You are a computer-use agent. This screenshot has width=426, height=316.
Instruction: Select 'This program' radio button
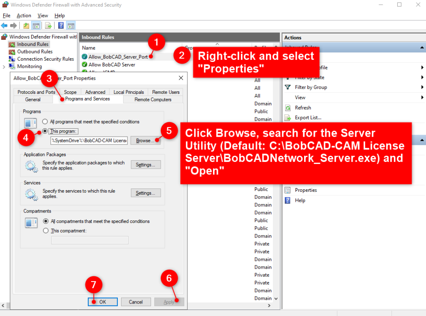click(45, 131)
